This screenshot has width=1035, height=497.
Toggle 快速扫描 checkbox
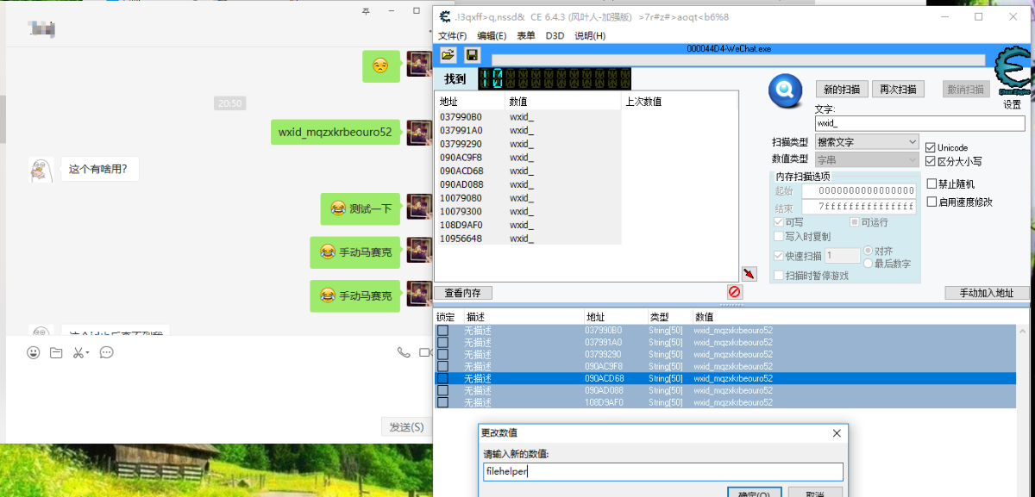[779, 256]
